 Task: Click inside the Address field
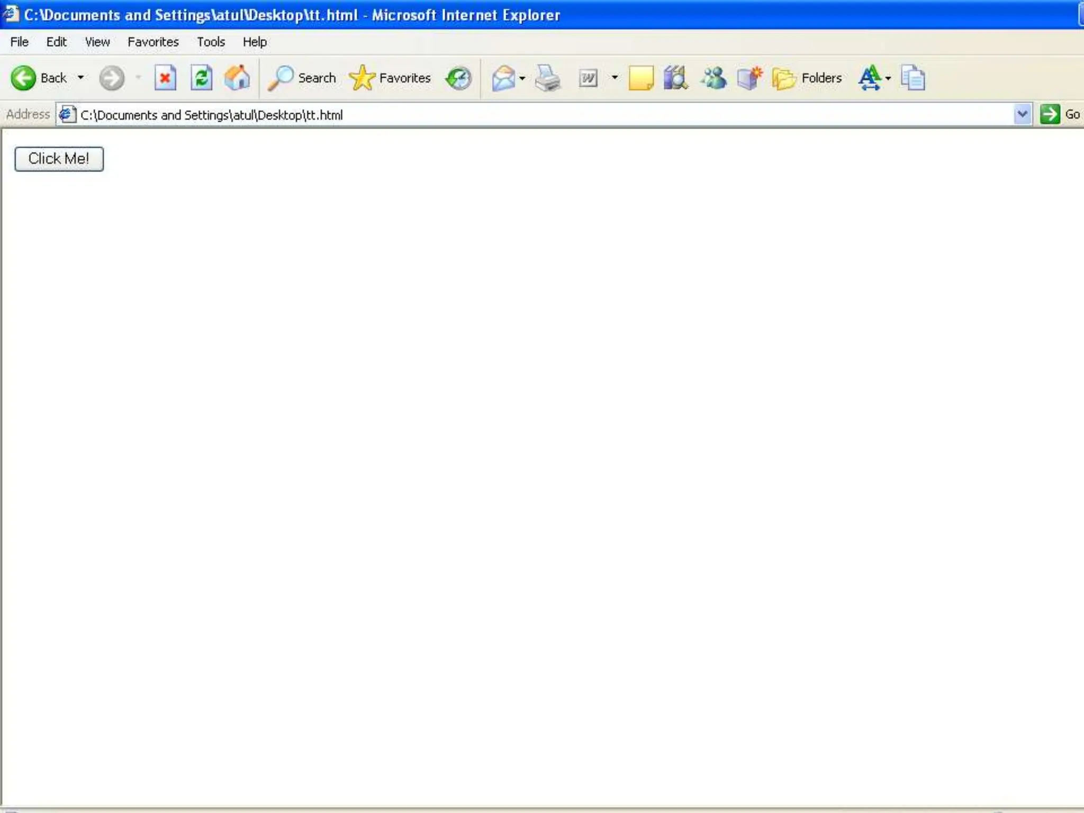point(529,115)
